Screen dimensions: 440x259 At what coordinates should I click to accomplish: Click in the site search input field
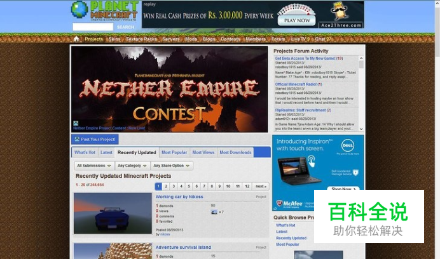point(93,27)
